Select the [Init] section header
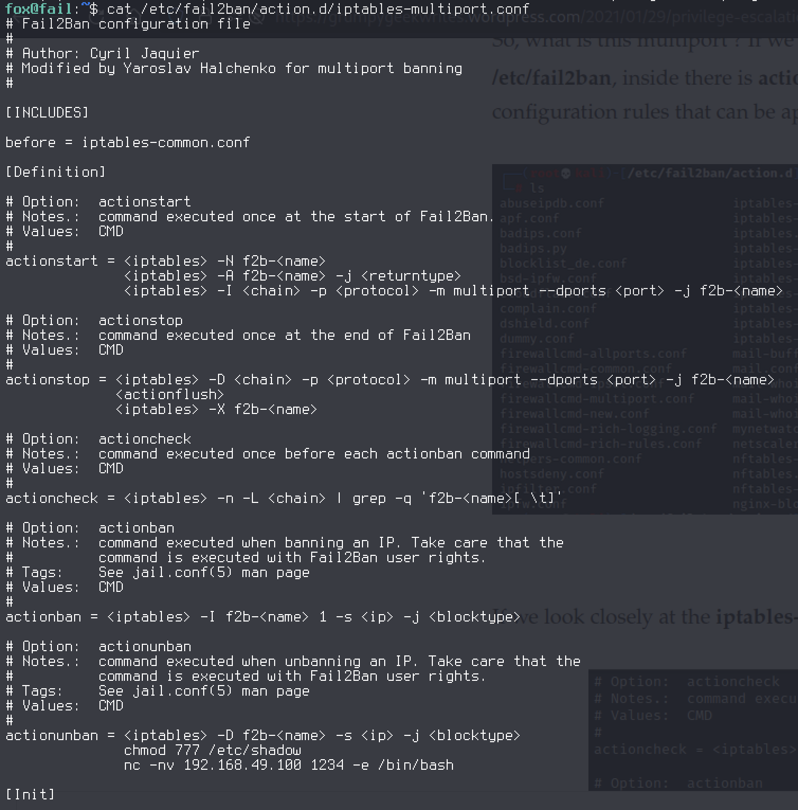The height and width of the screenshot is (810, 798). tap(30, 795)
